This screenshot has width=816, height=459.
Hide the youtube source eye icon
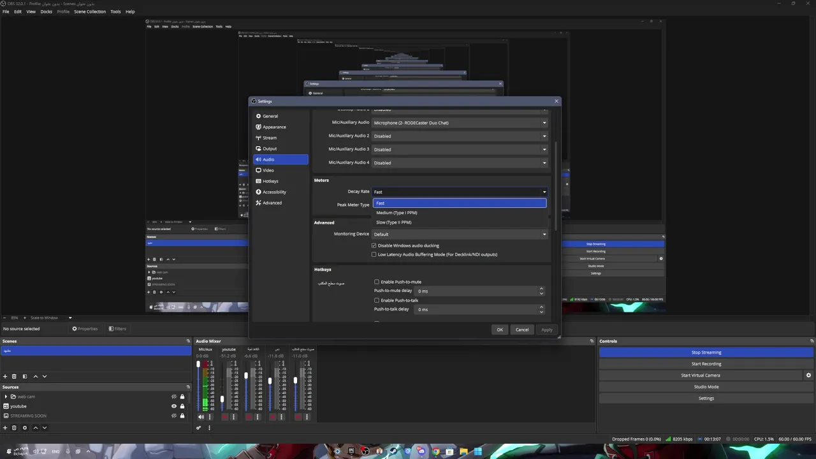coord(173,406)
